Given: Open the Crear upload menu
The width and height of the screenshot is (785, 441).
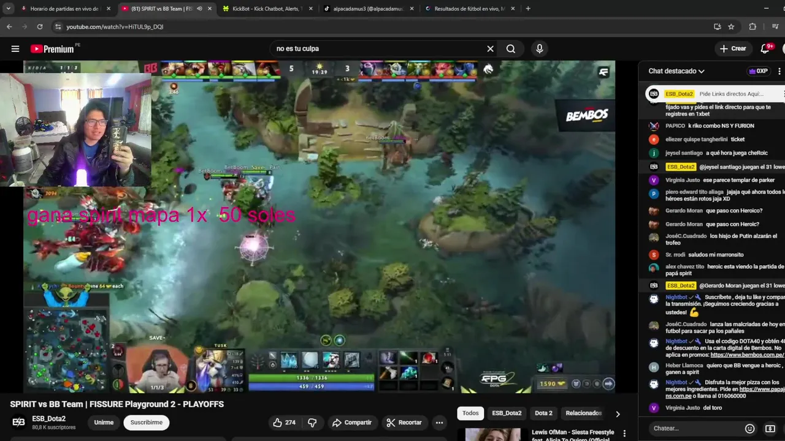Looking at the screenshot, I should tap(733, 49).
